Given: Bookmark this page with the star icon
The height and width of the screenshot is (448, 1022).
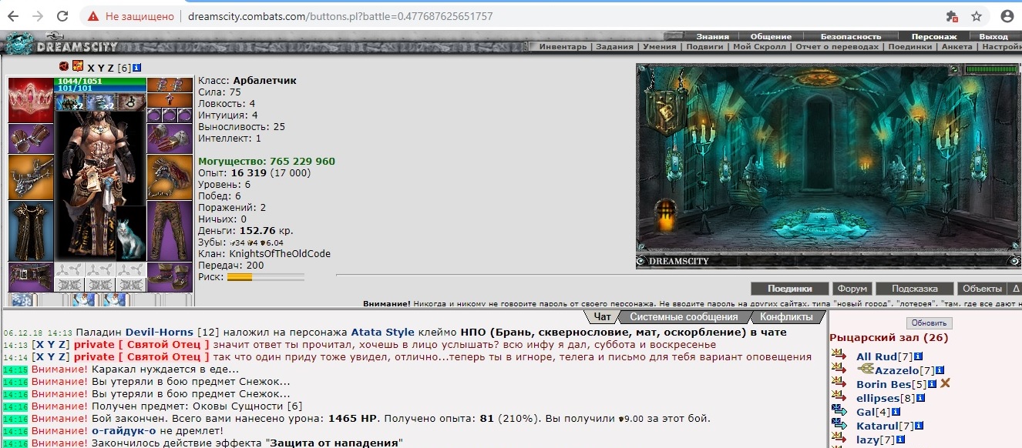Looking at the screenshot, I should pos(976,16).
